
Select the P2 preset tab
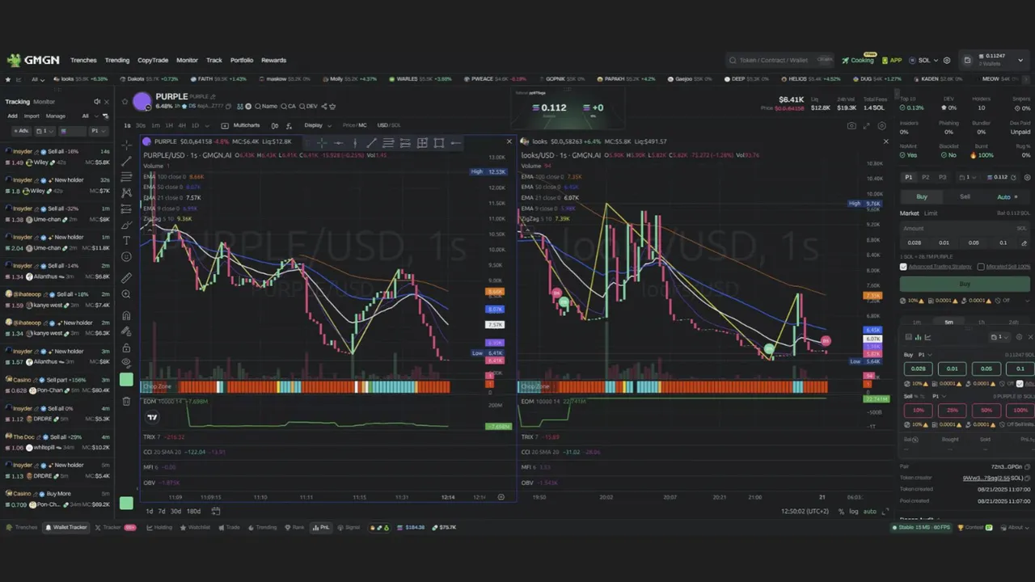[926, 177]
